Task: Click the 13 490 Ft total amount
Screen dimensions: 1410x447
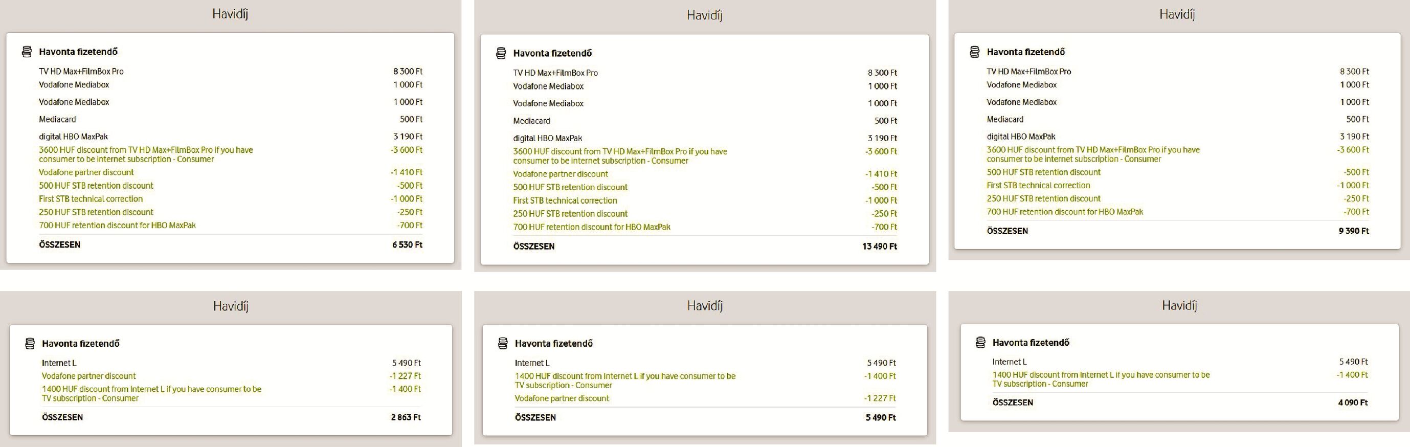Action: pos(879,246)
